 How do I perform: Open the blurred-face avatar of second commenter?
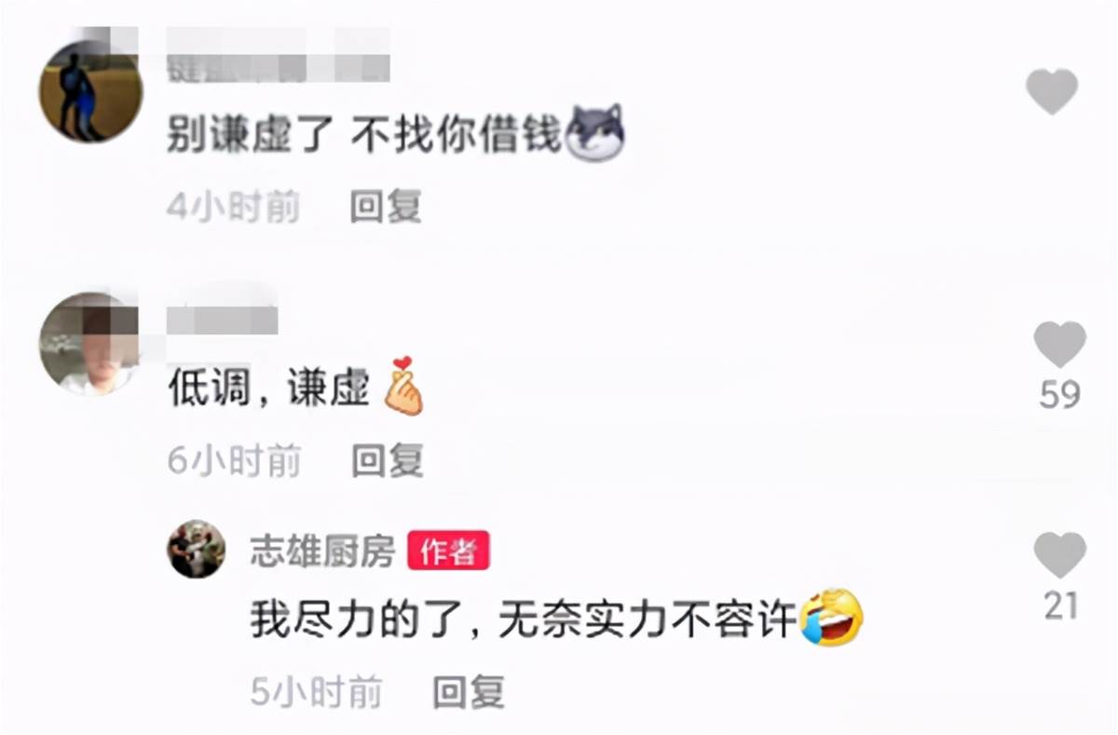(89, 344)
